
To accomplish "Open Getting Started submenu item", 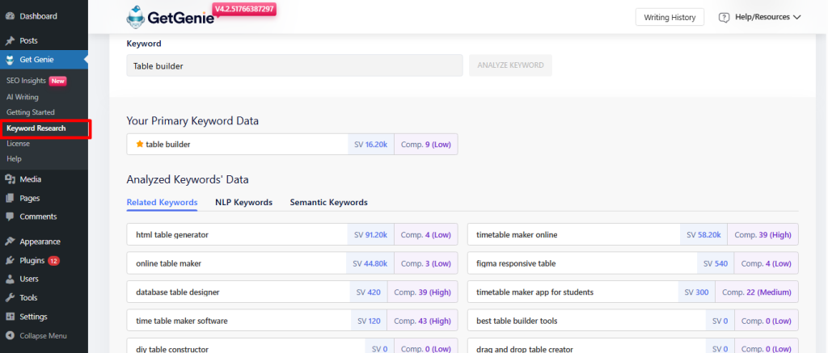I will click(x=31, y=112).
